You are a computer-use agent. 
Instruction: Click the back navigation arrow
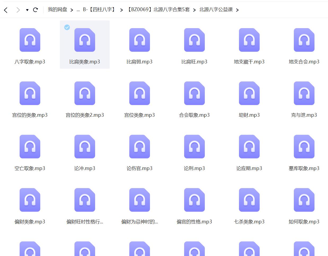pyautogui.click(x=6, y=10)
